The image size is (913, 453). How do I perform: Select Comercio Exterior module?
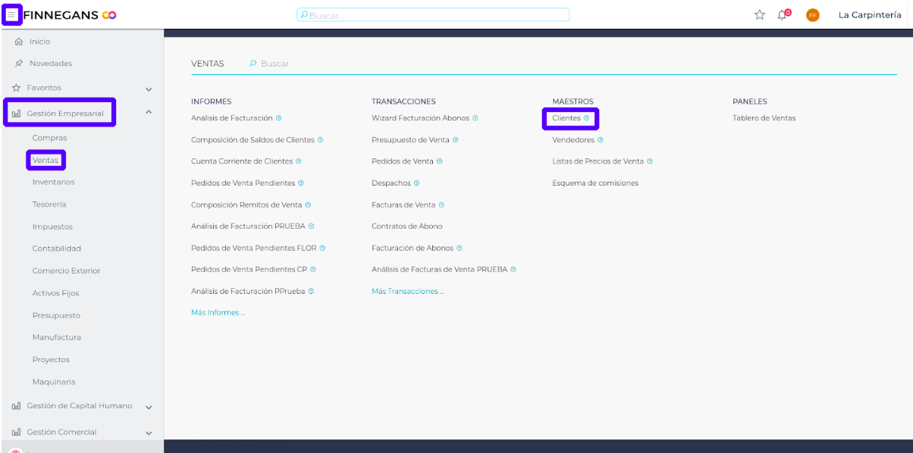[x=66, y=270]
